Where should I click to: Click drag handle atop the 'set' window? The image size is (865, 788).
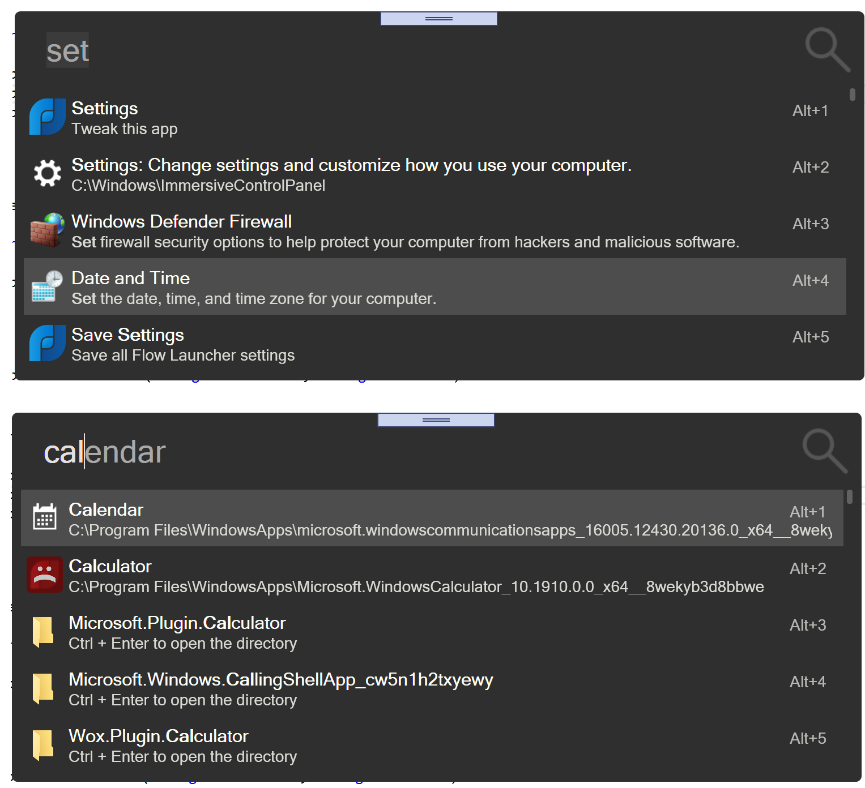(x=439, y=19)
